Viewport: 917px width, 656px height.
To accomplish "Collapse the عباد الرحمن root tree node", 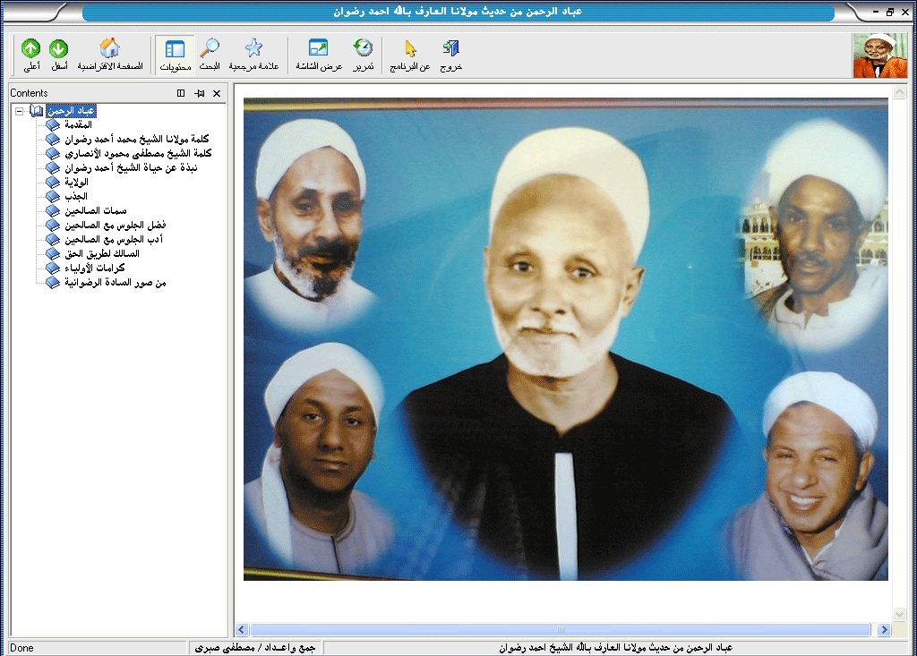I will point(19,111).
